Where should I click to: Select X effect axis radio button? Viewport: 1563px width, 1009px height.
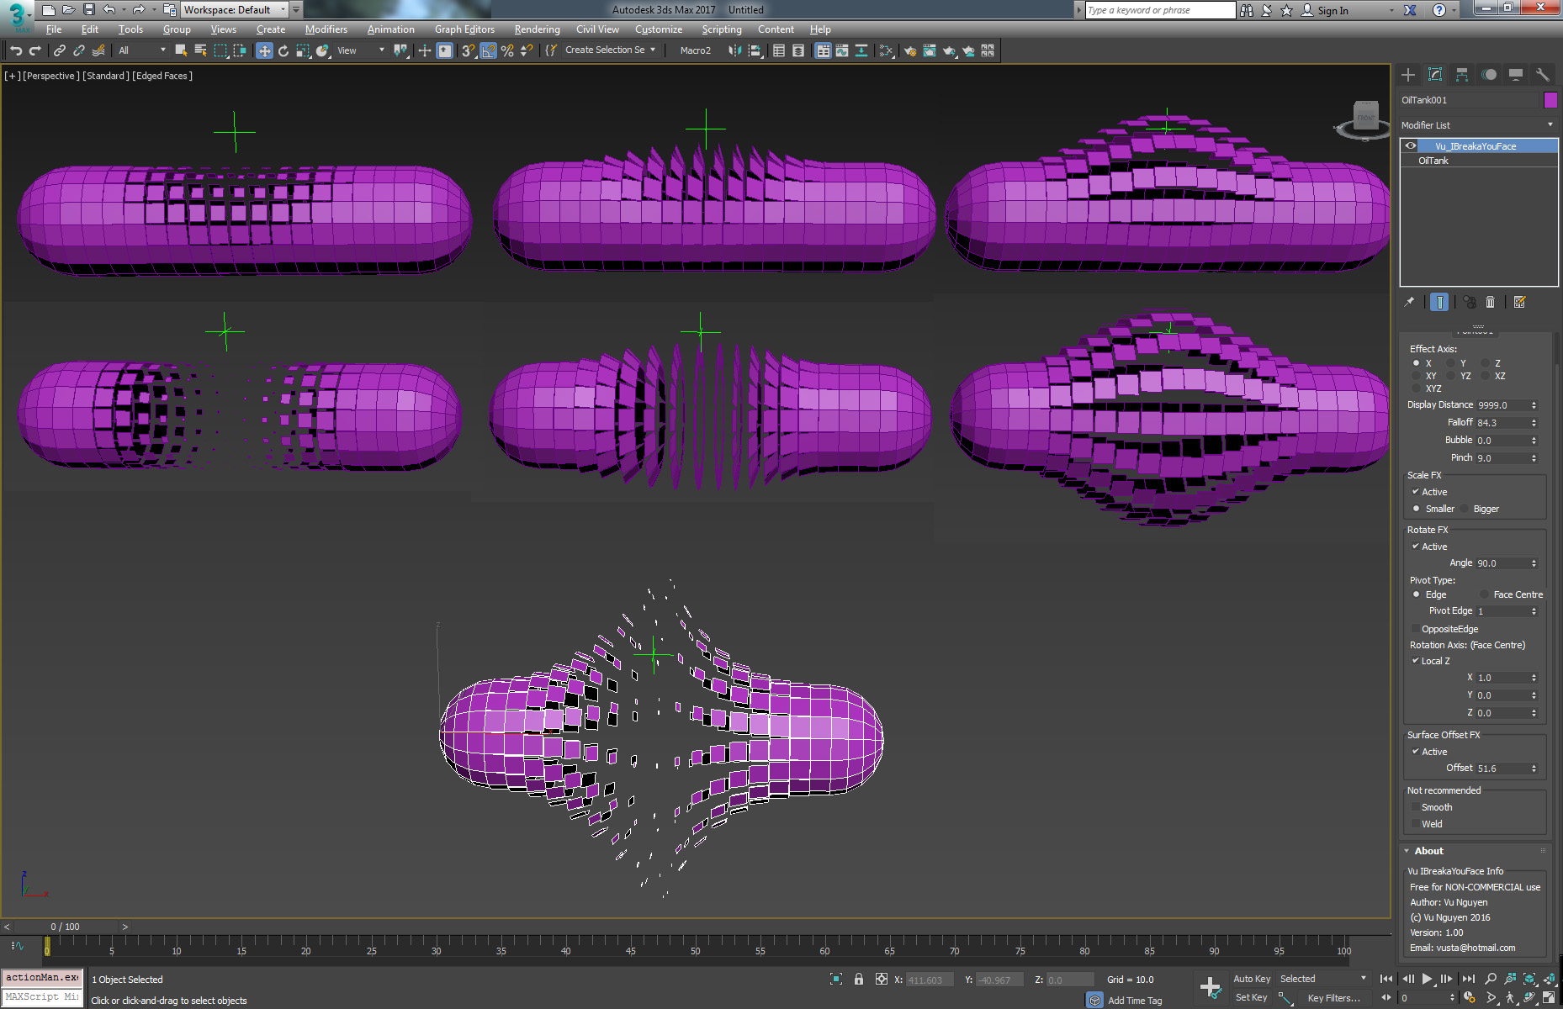tap(1417, 363)
